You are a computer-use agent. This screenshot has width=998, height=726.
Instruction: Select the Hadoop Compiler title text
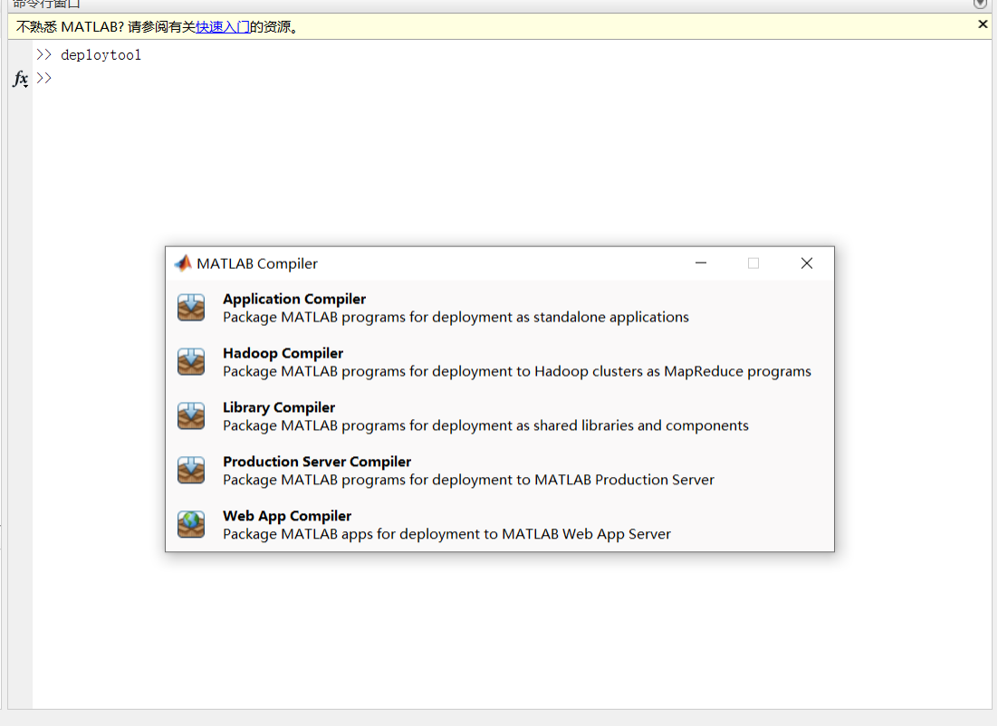point(283,352)
